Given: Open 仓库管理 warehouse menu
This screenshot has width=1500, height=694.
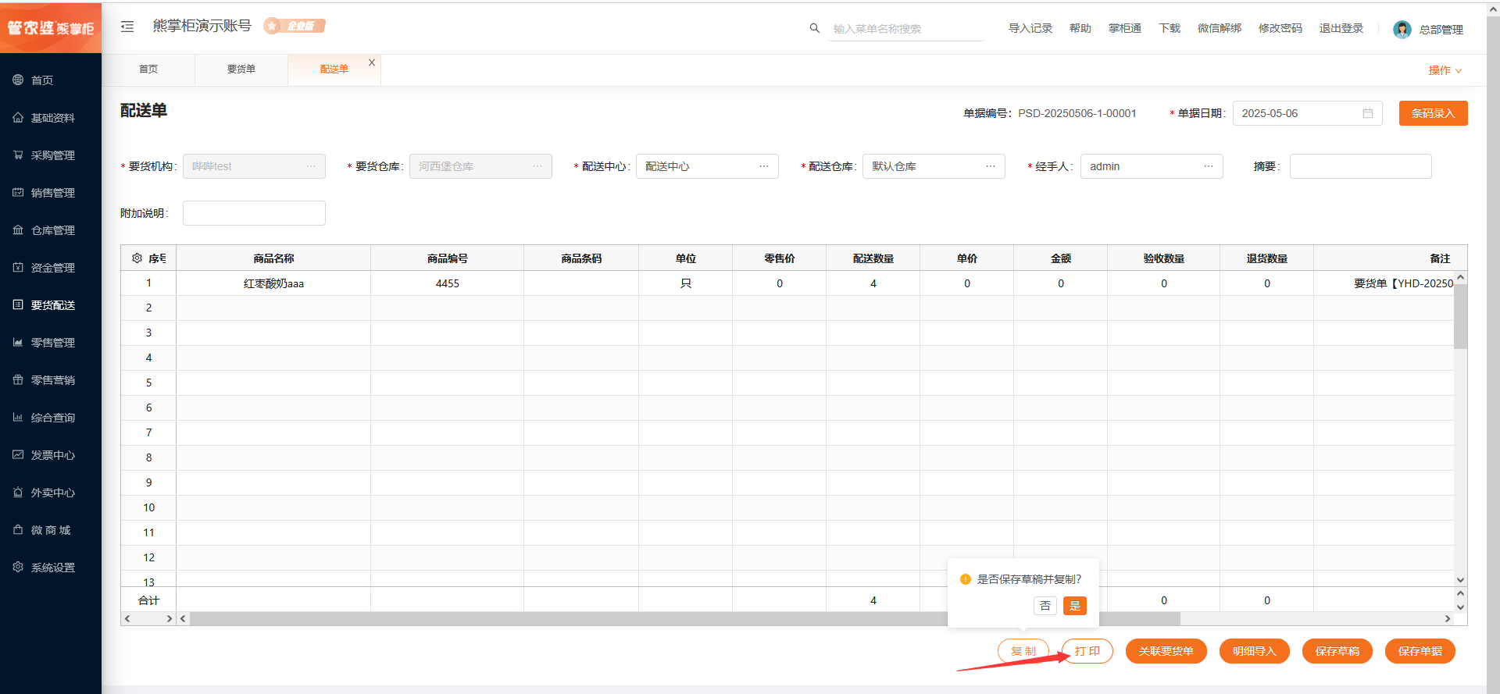Looking at the screenshot, I should point(51,230).
